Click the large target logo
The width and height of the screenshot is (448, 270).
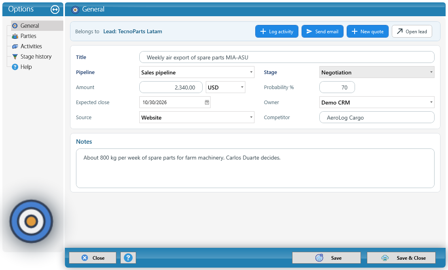click(x=31, y=221)
